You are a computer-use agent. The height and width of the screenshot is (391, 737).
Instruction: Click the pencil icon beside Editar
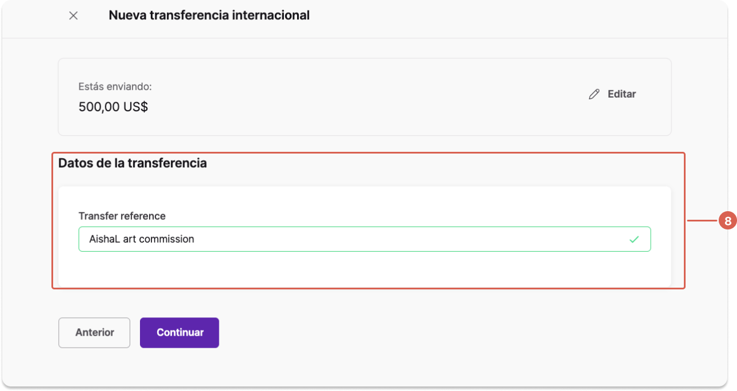[x=594, y=94]
